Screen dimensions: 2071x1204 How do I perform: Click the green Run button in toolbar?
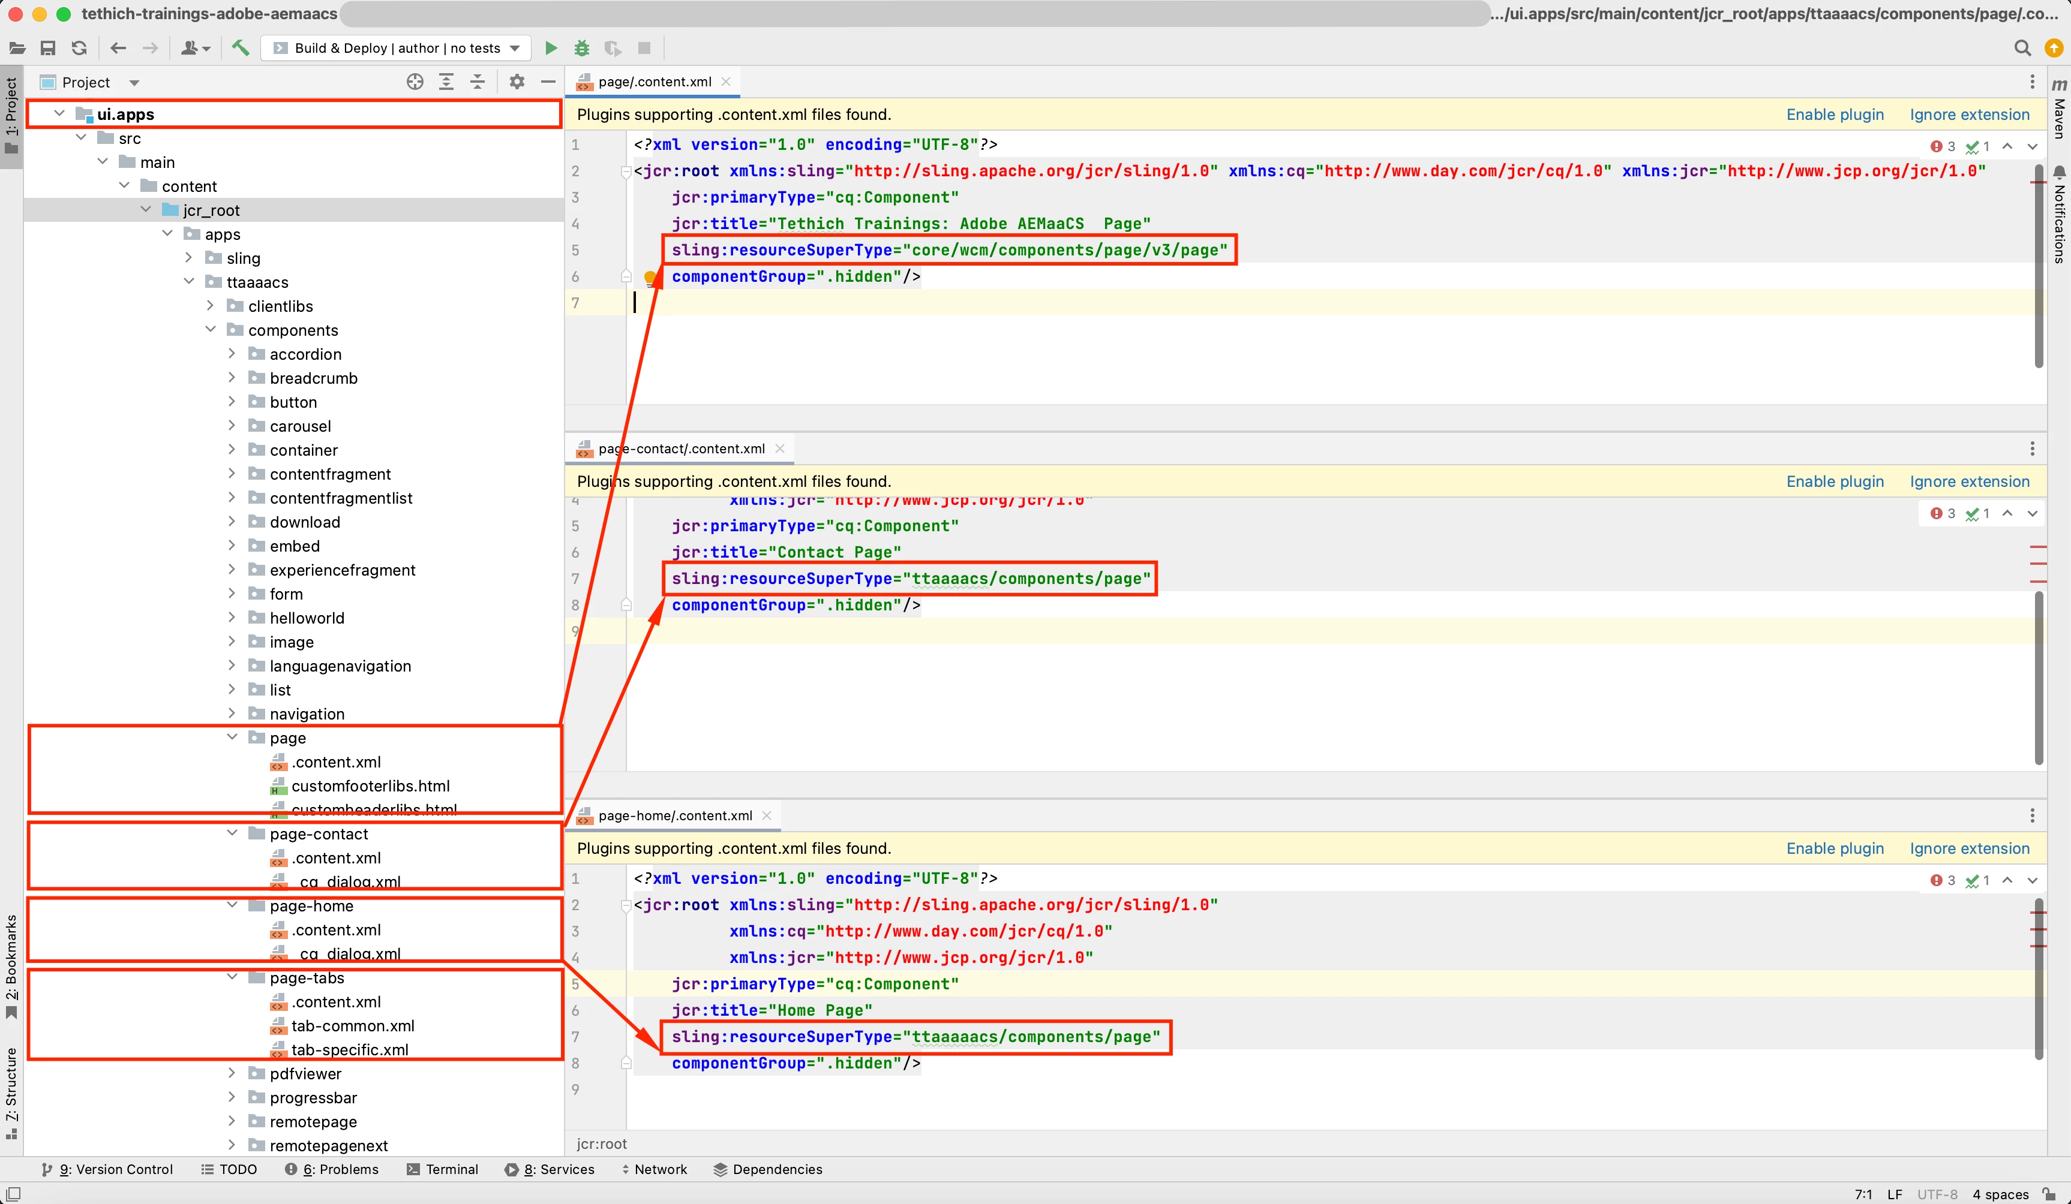[551, 49]
